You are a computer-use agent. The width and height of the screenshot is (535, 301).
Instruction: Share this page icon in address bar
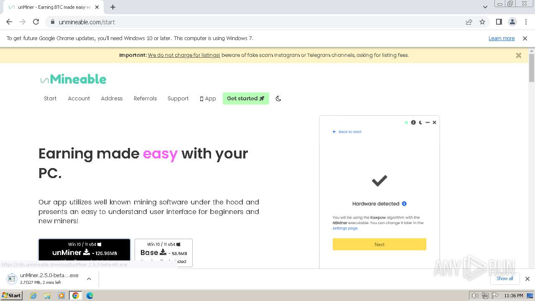click(x=469, y=22)
